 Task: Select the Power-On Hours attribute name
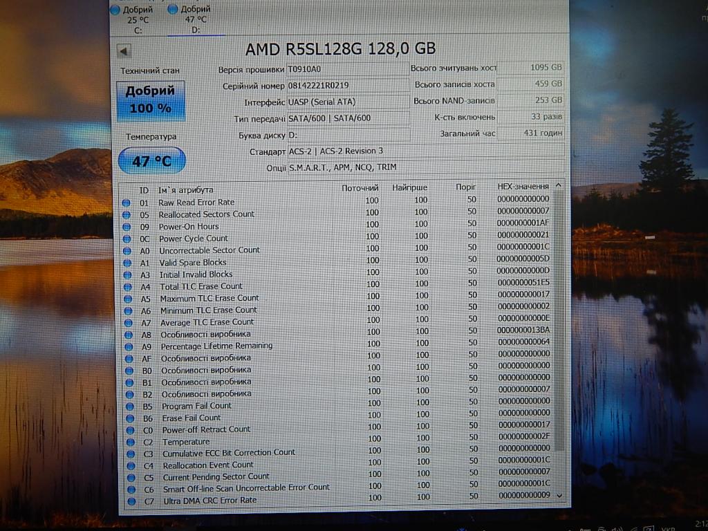click(189, 226)
